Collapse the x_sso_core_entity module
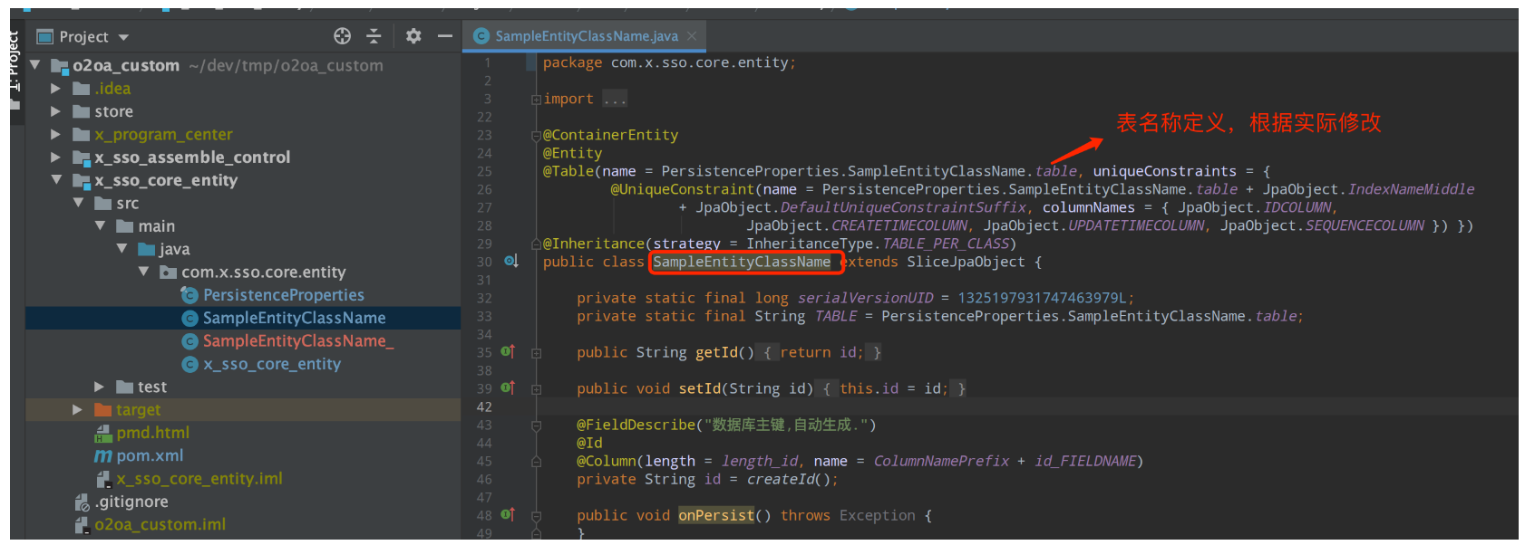Viewport: 1525px width, 545px height. 56,180
